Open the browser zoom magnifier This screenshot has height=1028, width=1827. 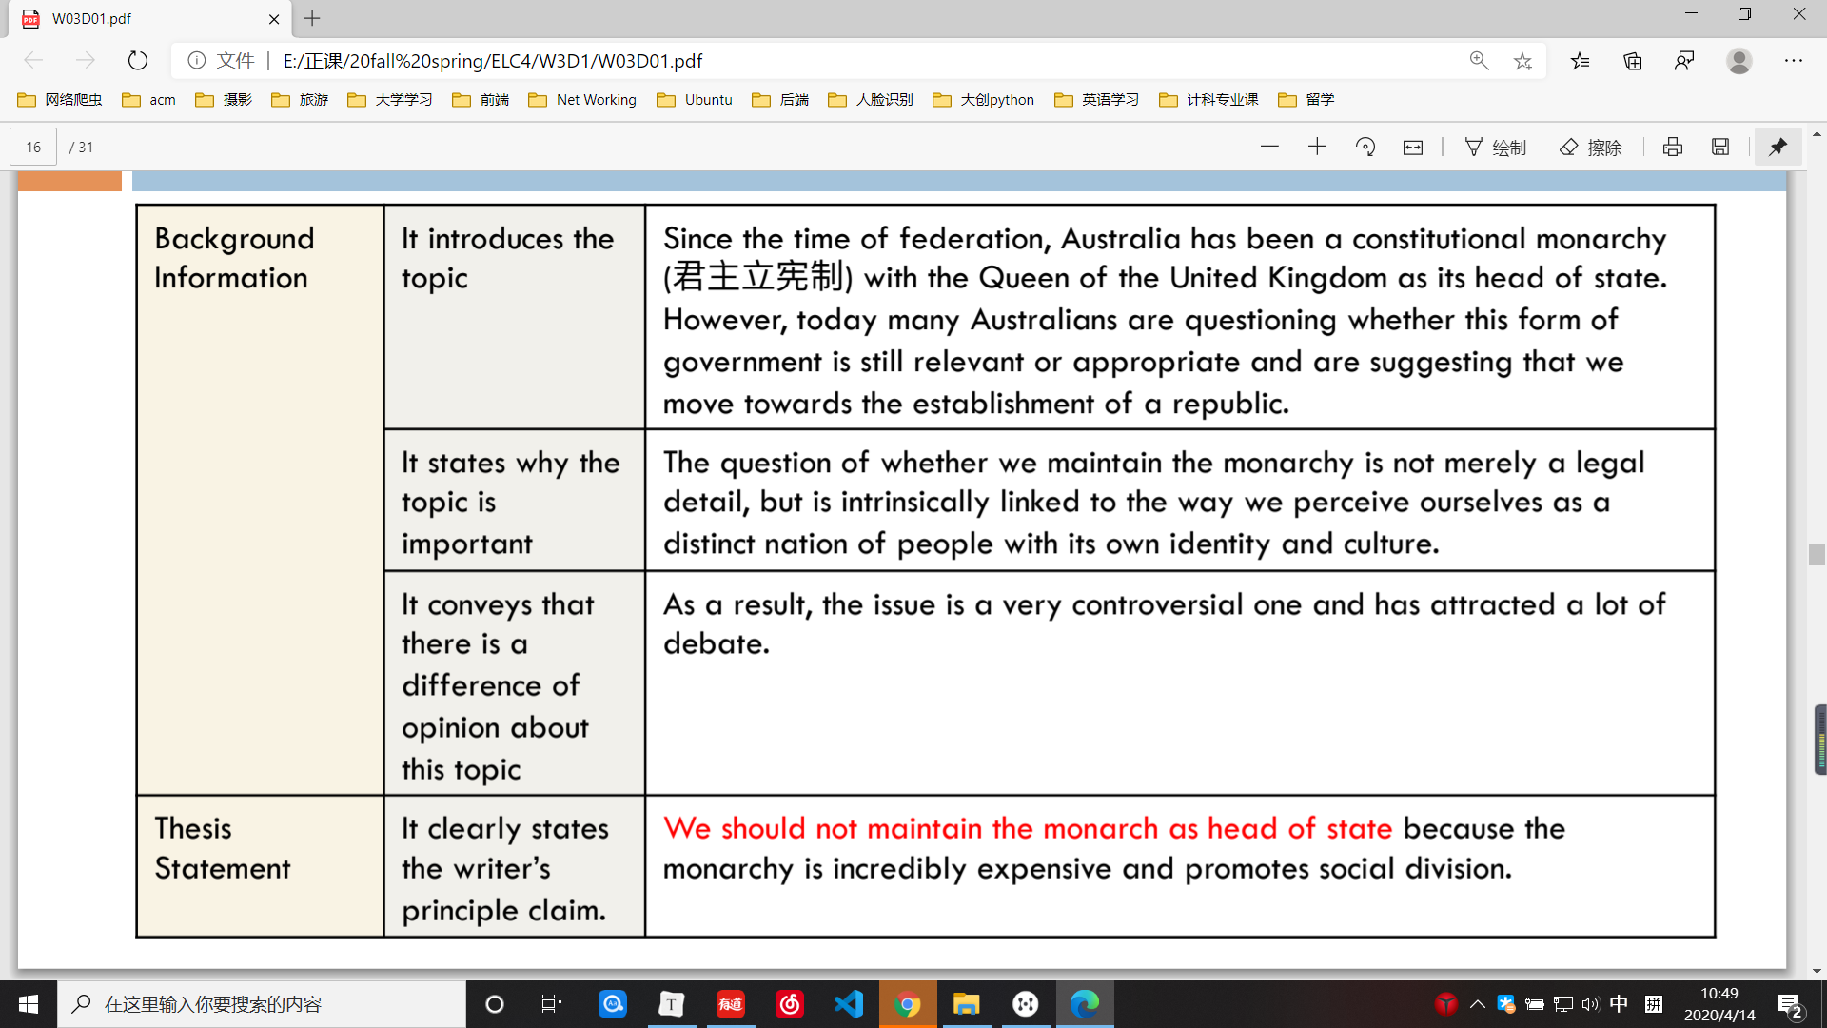[1479, 61]
